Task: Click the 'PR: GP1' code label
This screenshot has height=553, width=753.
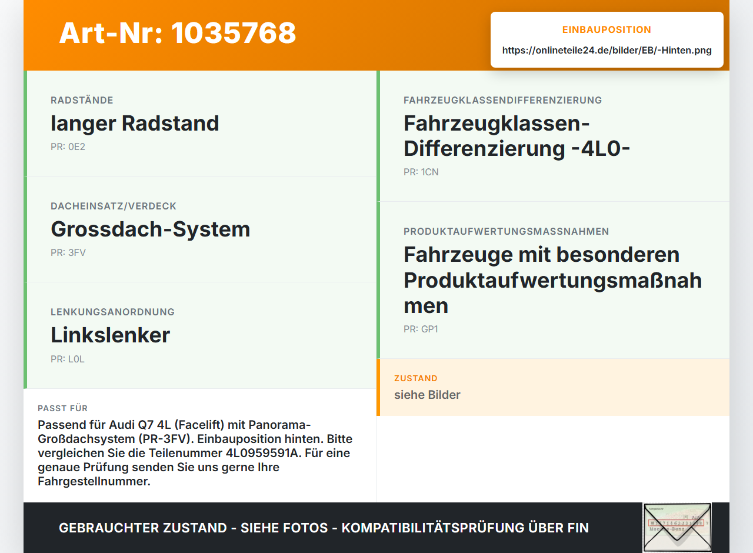Action: coord(421,329)
